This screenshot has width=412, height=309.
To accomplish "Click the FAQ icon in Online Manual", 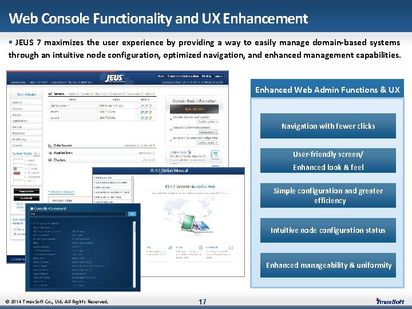I will pos(170,248).
